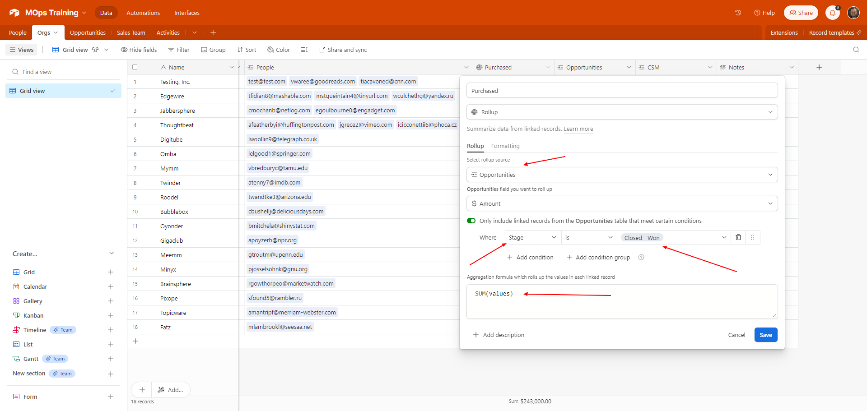Grab the condition drag handle icon
The width and height of the screenshot is (867, 411).
tap(752, 237)
